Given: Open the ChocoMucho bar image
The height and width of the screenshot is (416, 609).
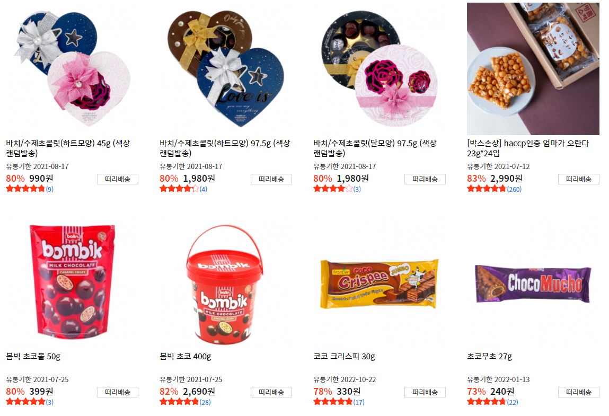Looking at the screenshot, I should (x=533, y=282).
